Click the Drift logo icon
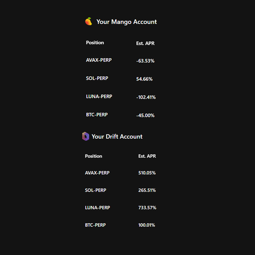The height and width of the screenshot is (255, 255). [x=85, y=136]
